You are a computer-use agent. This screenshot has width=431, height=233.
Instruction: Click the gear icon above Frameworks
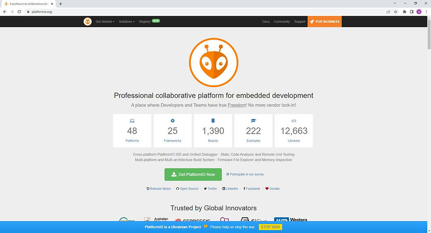click(172, 121)
